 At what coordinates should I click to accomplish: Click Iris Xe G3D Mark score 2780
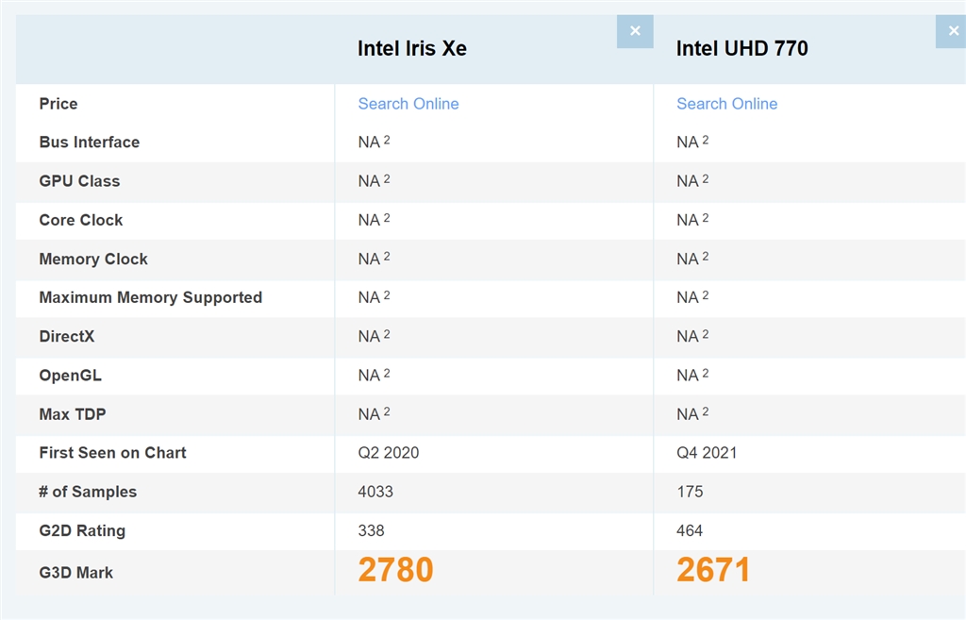[x=395, y=570]
